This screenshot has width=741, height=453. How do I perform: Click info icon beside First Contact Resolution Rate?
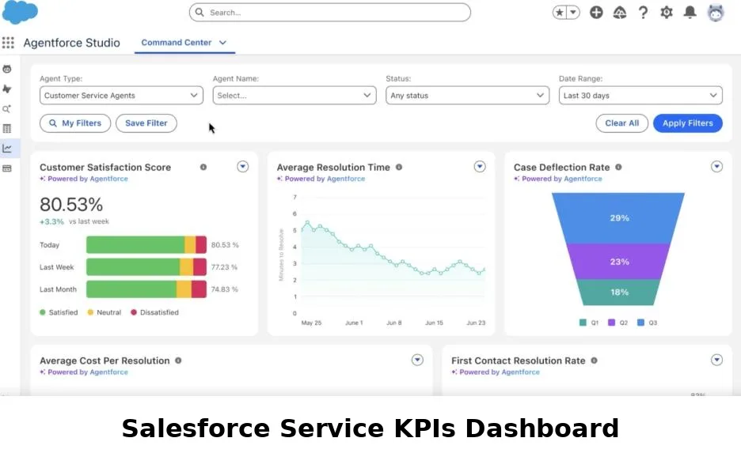click(594, 361)
